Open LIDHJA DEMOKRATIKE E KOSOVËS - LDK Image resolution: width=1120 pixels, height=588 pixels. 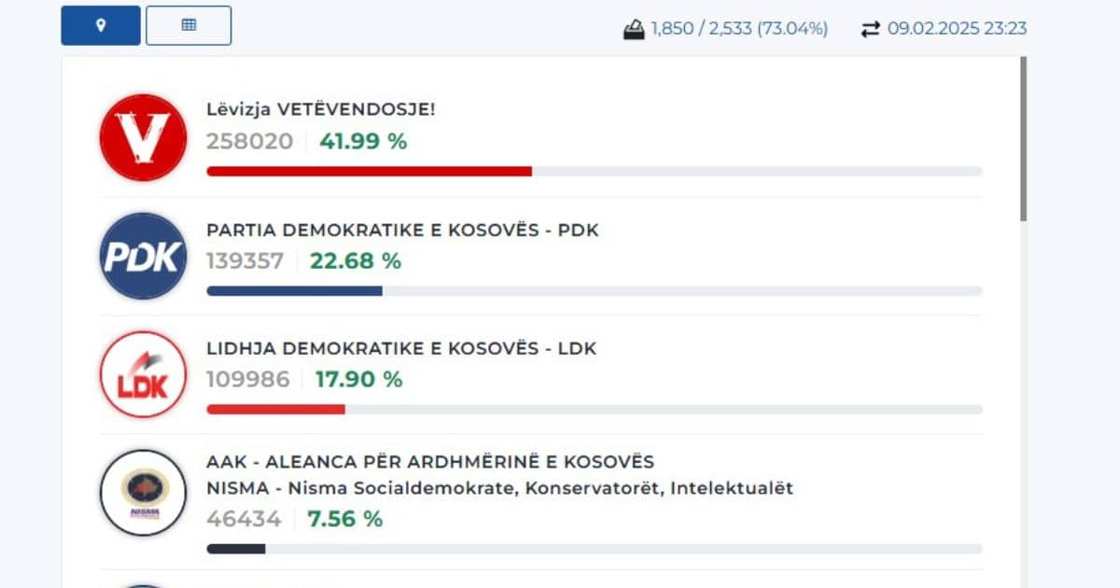click(x=401, y=349)
